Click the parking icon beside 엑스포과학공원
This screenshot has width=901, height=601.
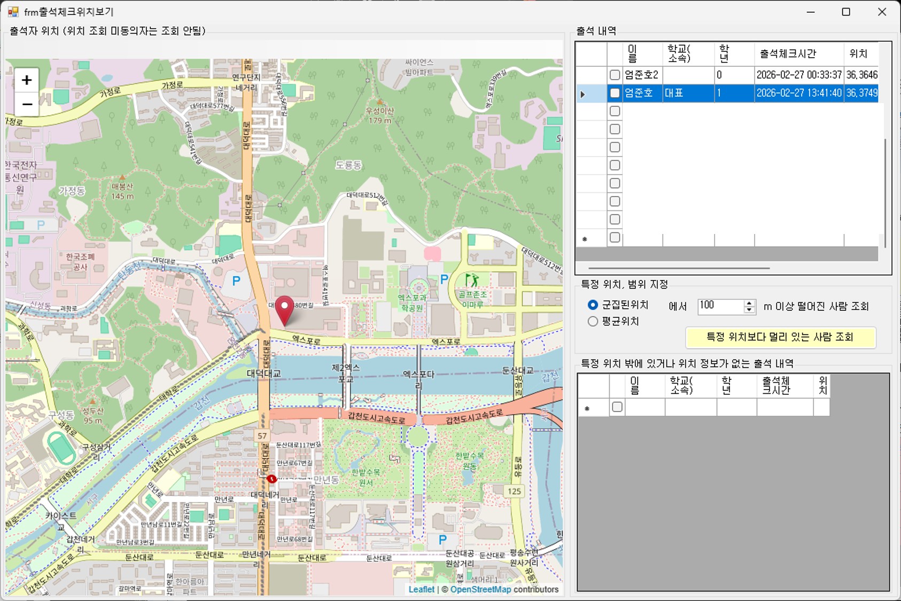[444, 279]
